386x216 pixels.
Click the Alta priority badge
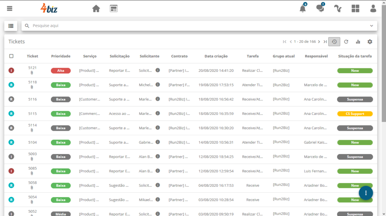pos(61,71)
